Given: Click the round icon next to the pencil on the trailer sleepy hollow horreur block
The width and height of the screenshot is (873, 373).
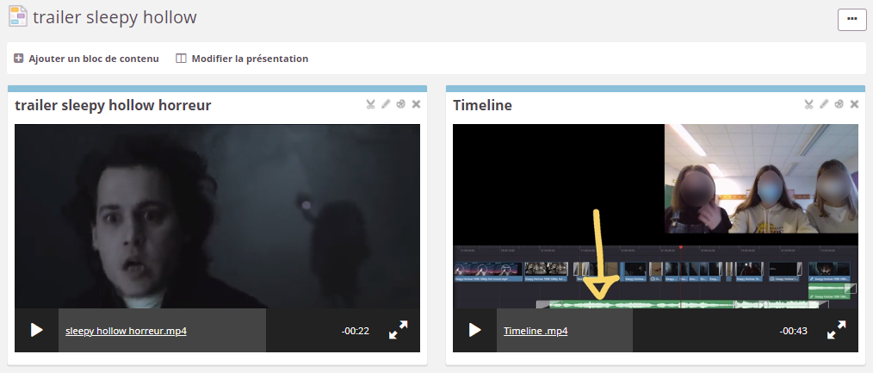Looking at the screenshot, I should (x=401, y=104).
